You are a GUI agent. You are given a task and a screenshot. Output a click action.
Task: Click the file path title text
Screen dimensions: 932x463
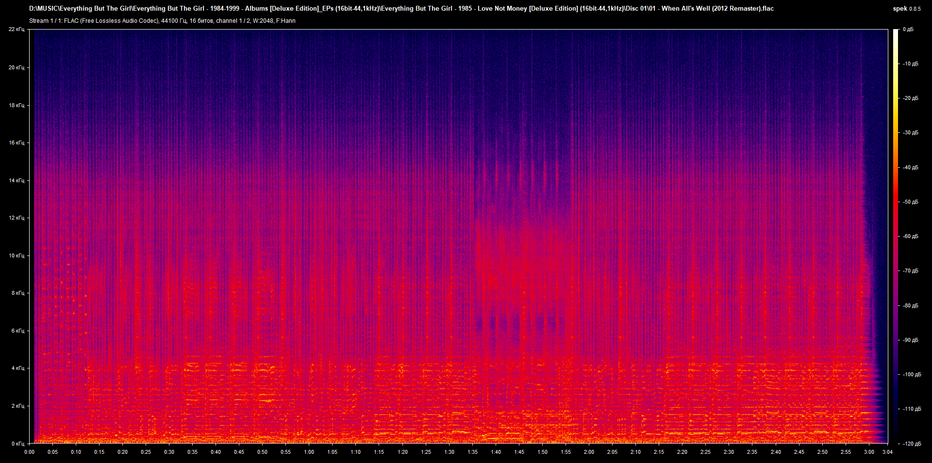point(401,9)
